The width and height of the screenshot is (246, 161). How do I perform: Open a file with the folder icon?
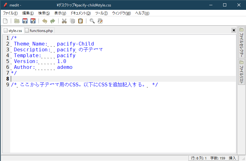17,21
